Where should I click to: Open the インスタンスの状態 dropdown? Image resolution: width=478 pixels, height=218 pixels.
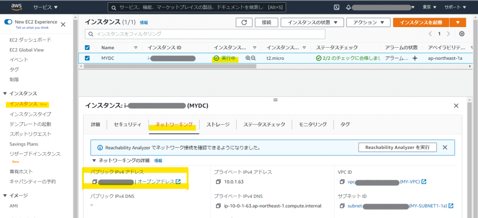pos(312,22)
